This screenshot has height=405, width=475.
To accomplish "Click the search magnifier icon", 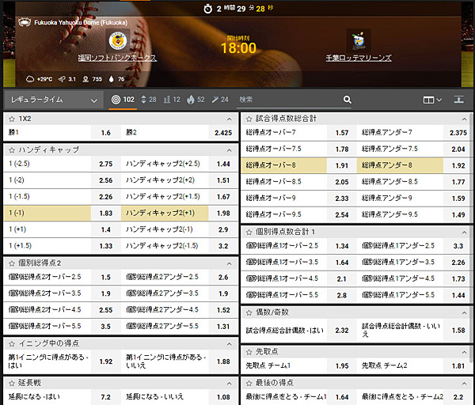I will [x=348, y=100].
